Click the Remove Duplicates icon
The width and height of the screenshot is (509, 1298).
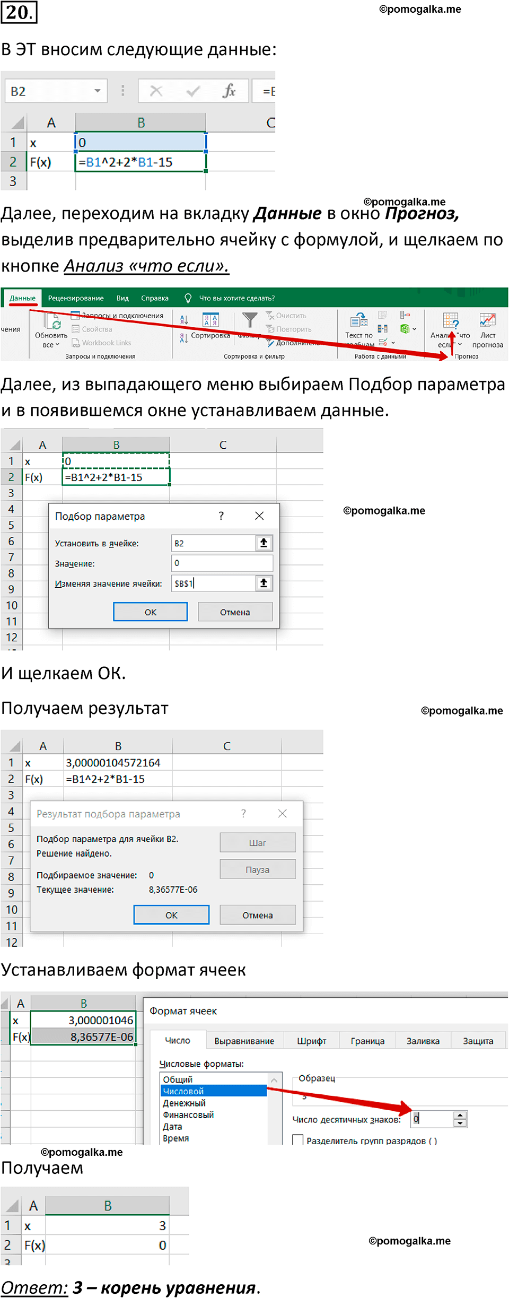[383, 329]
